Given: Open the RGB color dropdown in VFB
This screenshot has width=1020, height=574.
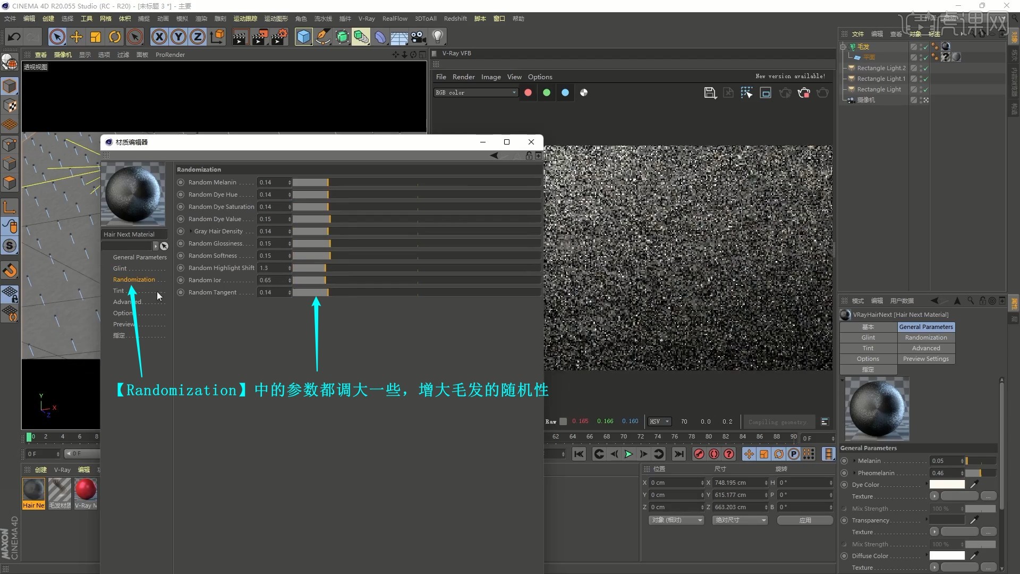Looking at the screenshot, I should (475, 92).
